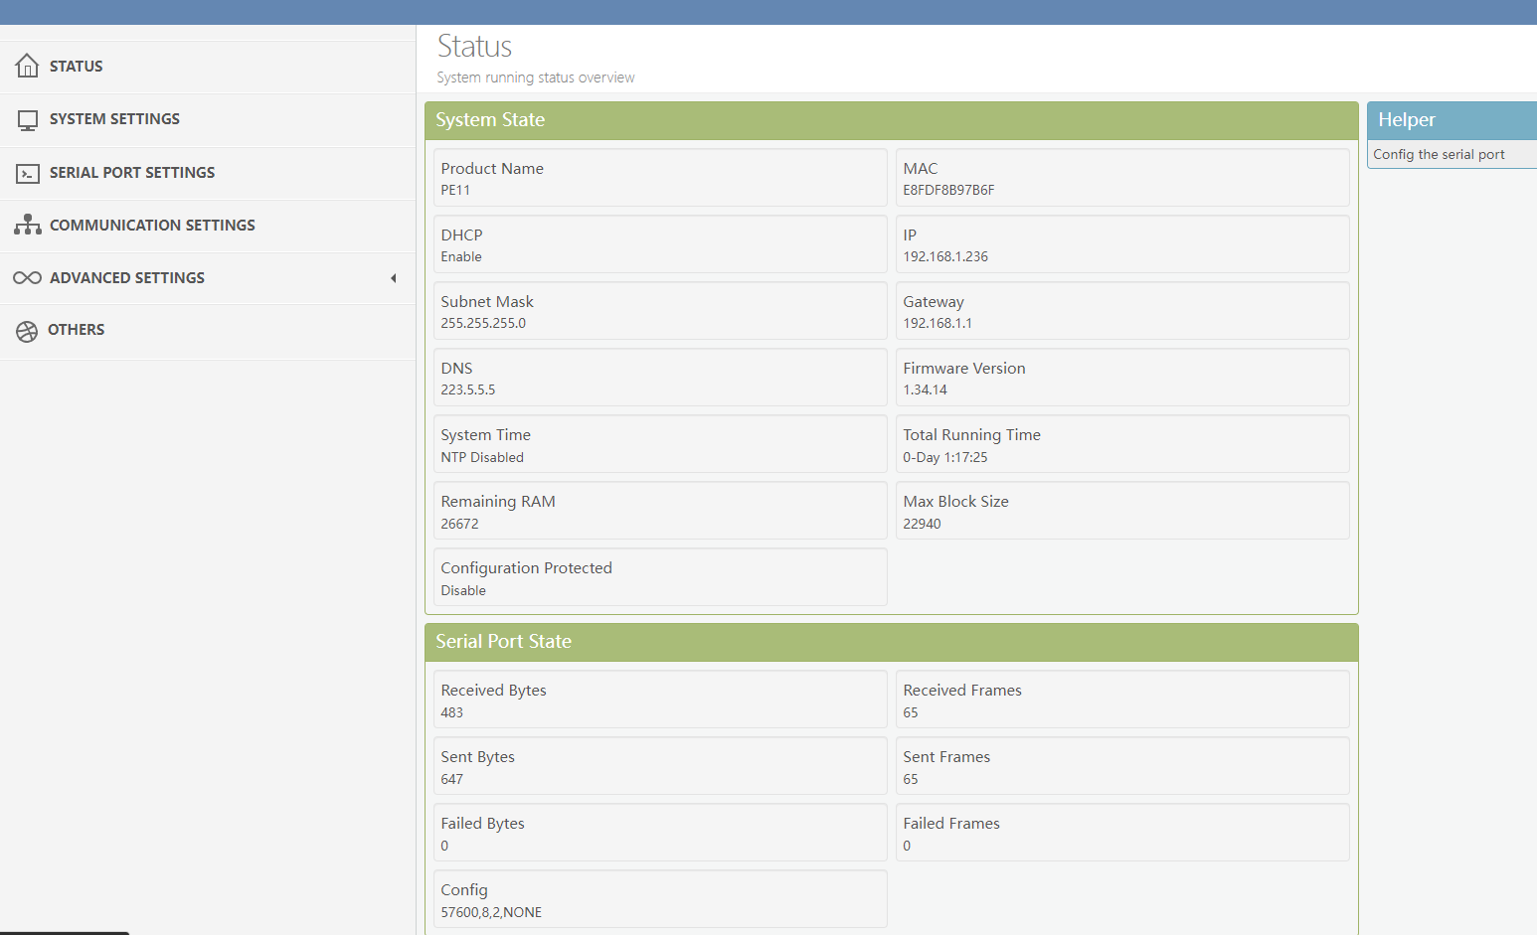Click the monitor icon for System Settings
The height and width of the screenshot is (935, 1537).
pyautogui.click(x=28, y=120)
